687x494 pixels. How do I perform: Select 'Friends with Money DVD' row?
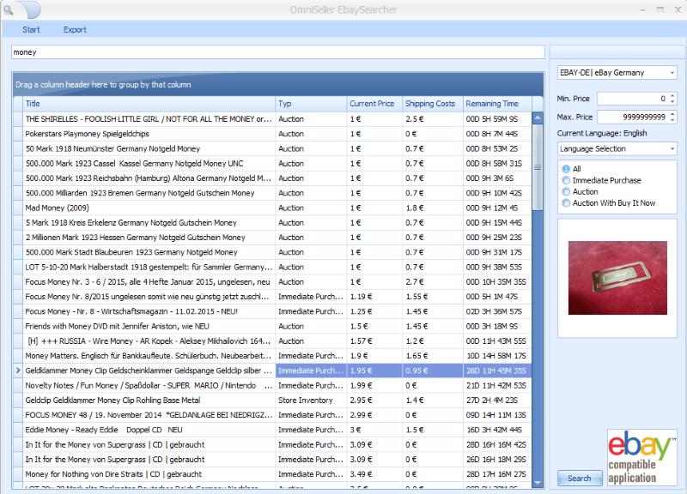272,327
